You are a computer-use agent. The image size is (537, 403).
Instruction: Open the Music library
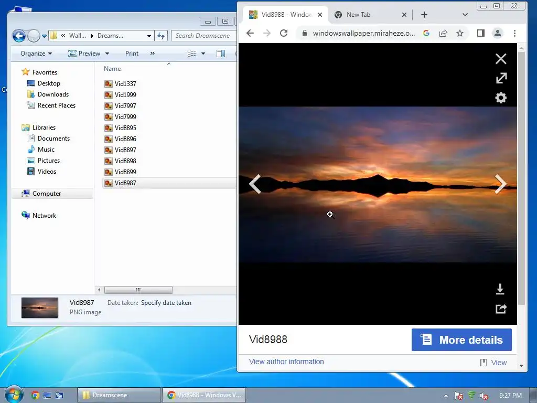41,149
